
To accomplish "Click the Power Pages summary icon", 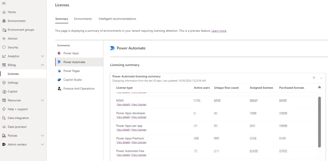I will [x=59, y=71].
